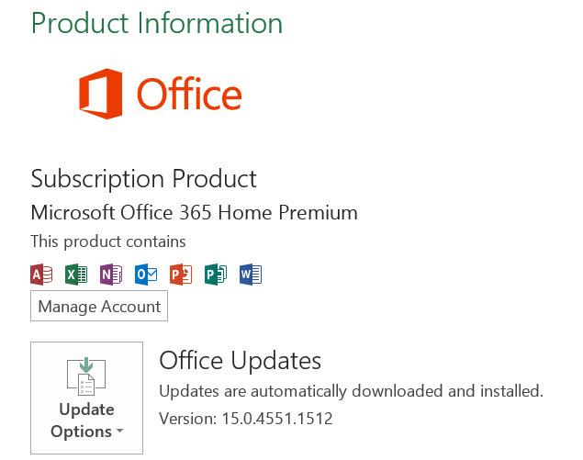Select the blue Word icon

pyautogui.click(x=251, y=275)
